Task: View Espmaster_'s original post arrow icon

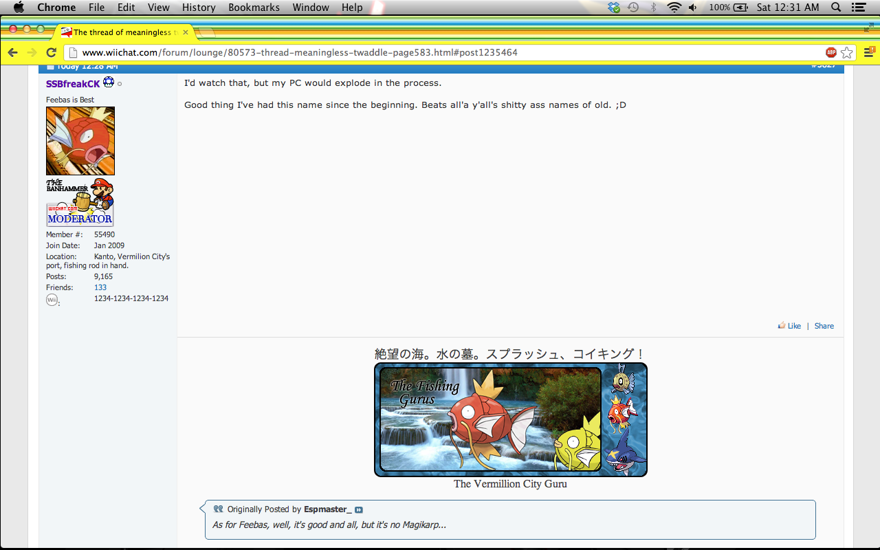Action: tap(359, 510)
